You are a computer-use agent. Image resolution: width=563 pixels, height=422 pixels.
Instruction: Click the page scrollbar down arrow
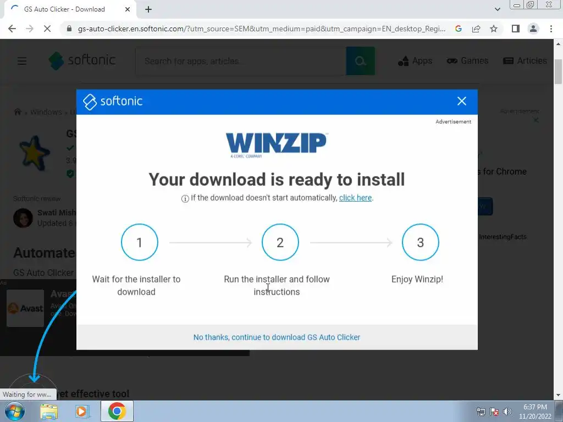559,395
